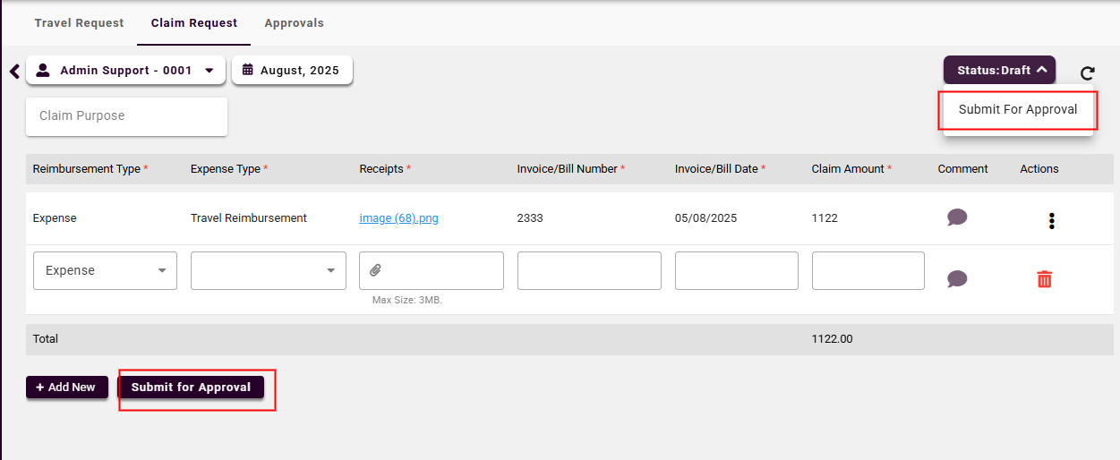The image size is (1120, 460).
Task: Open comment icon for the Travel Reimbursement row
Action: click(x=957, y=217)
